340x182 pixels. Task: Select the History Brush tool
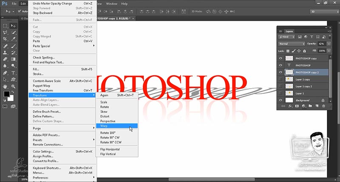click(13, 53)
